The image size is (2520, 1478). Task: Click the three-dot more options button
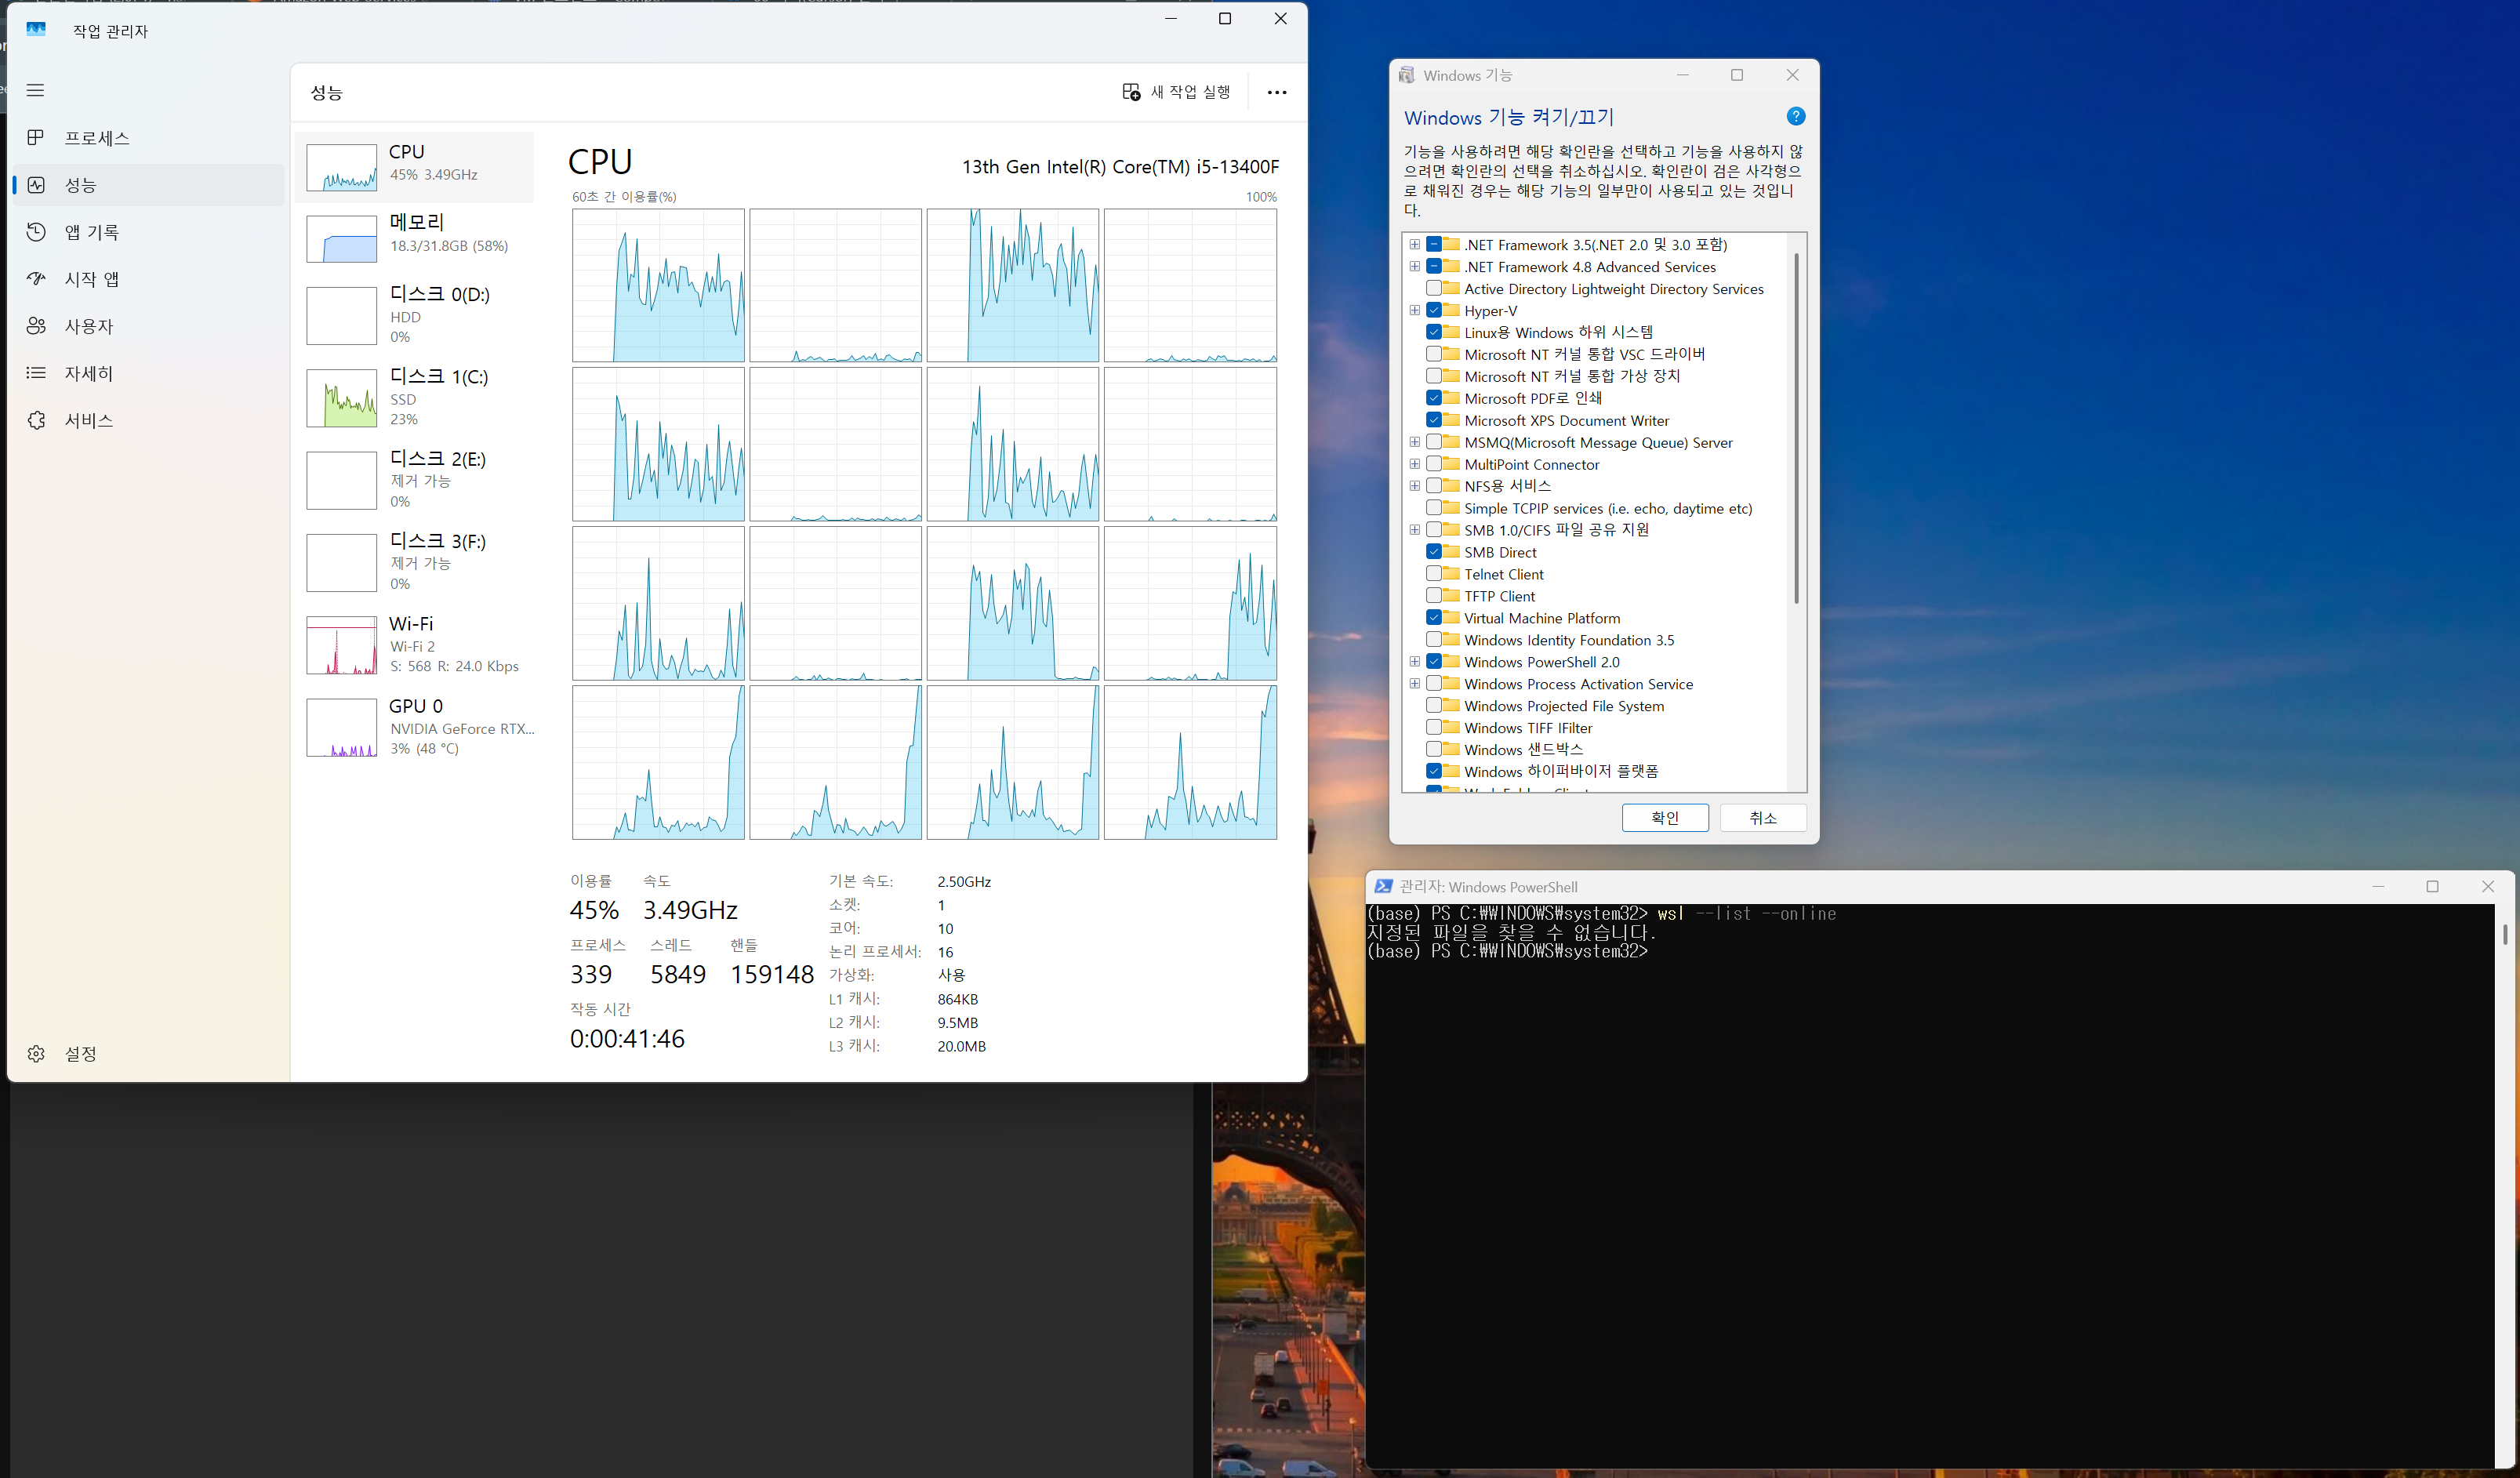(x=1276, y=92)
